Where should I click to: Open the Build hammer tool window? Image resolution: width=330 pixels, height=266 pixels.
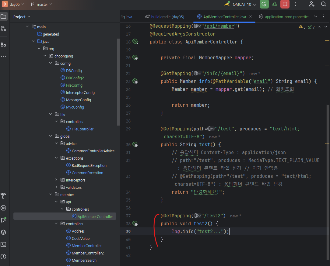point(3,196)
